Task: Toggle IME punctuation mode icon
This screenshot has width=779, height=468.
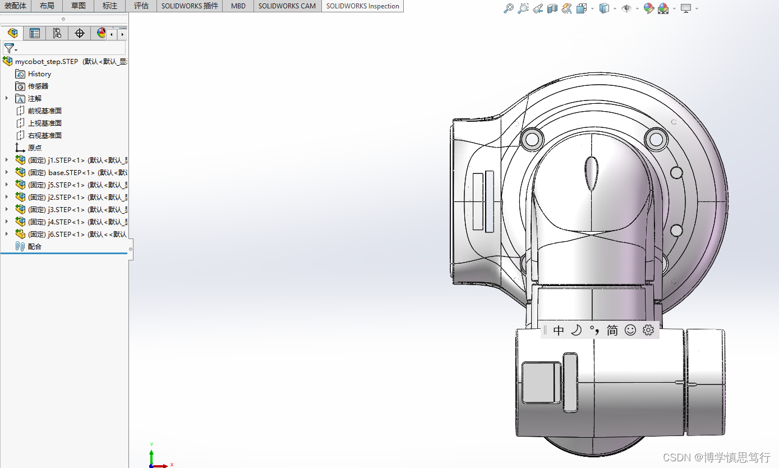Action: (x=594, y=331)
